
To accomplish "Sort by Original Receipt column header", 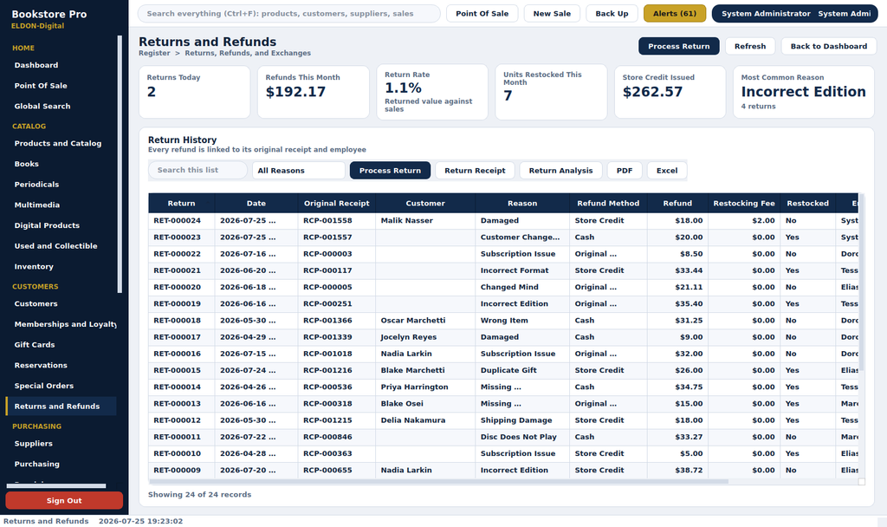I will click(337, 203).
